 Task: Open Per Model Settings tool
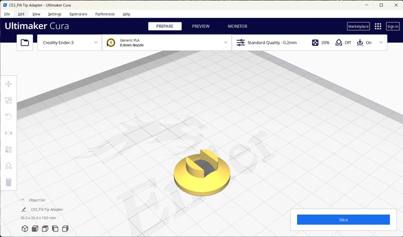[x=8, y=149]
